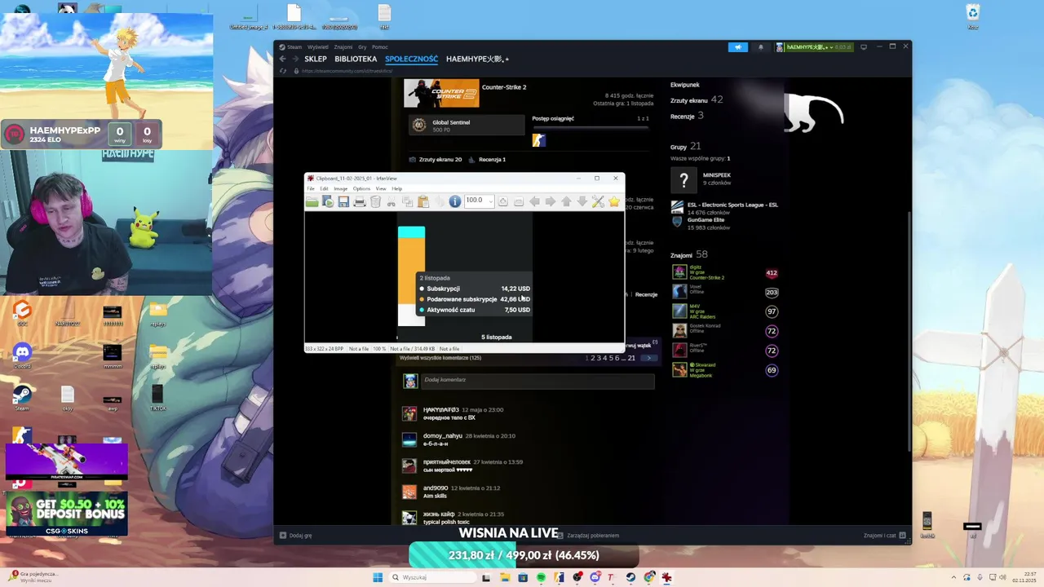Open the Options menu in IrfanView
1044x587 pixels.
361,188
